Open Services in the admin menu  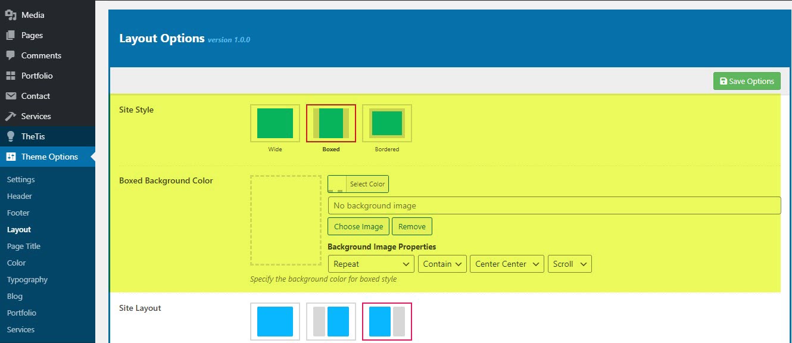click(48, 116)
